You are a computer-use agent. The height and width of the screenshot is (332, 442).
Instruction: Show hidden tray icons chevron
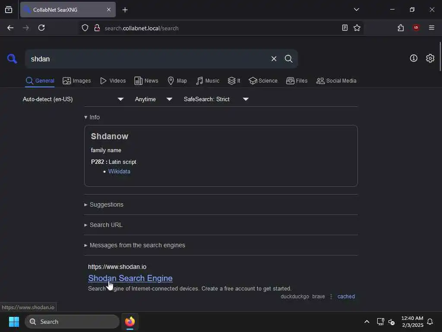pos(367,322)
